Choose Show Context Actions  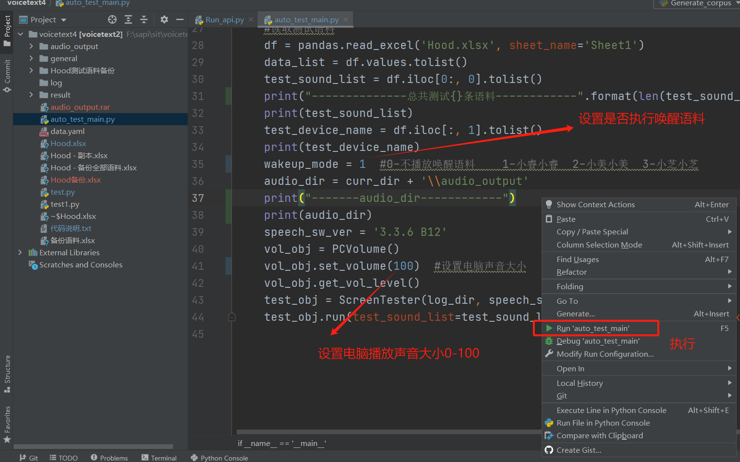click(x=639, y=204)
